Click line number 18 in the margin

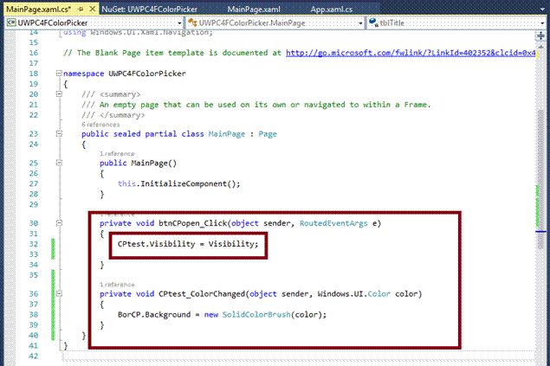click(33, 74)
